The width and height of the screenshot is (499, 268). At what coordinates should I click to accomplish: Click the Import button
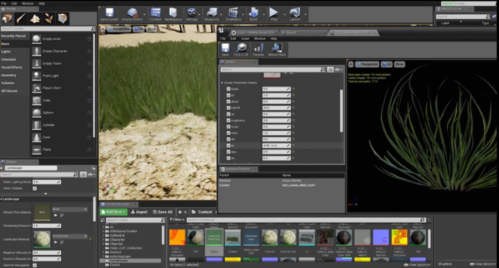coord(139,212)
